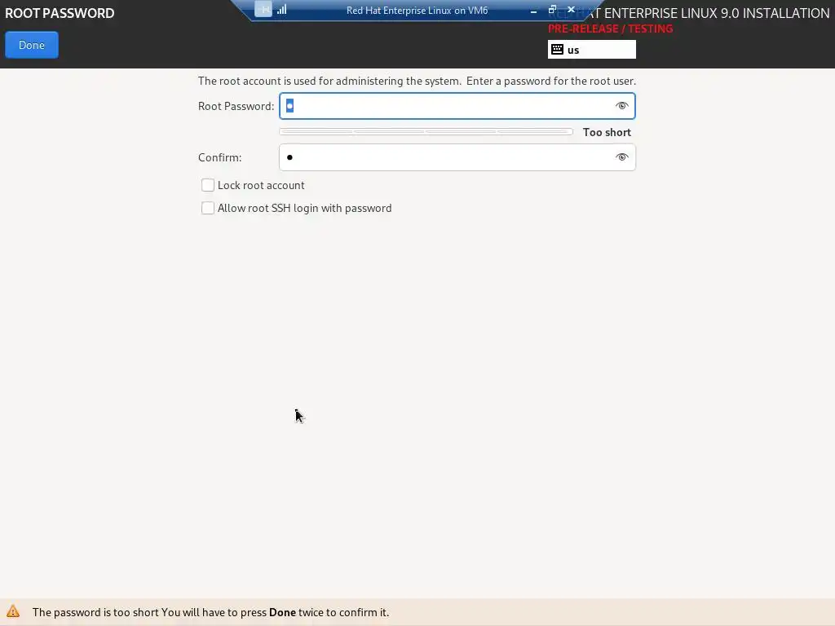Focus the Root Password input field
The height and width of the screenshot is (626, 835).
pyautogui.click(x=457, y=106)
